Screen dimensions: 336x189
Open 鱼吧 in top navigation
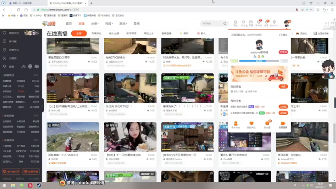pos(136,24)
